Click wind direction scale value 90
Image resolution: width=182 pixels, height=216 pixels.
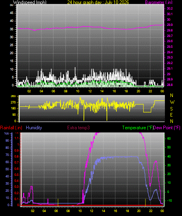[x=14, y=115]
